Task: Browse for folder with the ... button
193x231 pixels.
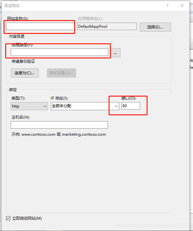Action: 115,53
